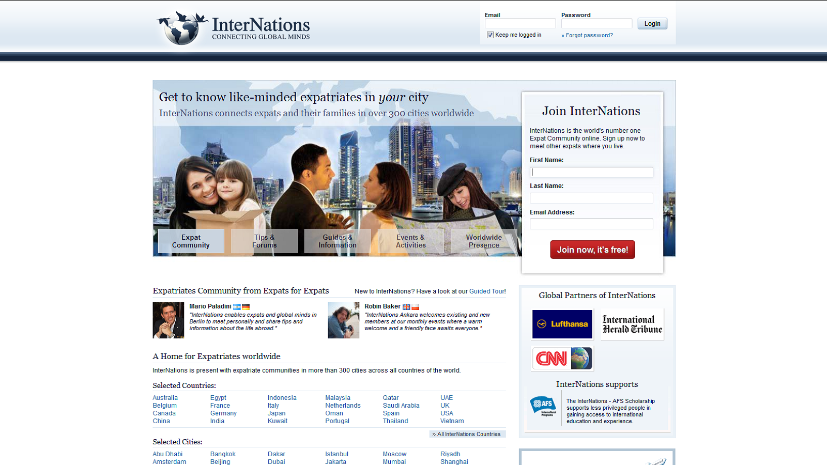Open the Indonesia country link

[282, 398]
